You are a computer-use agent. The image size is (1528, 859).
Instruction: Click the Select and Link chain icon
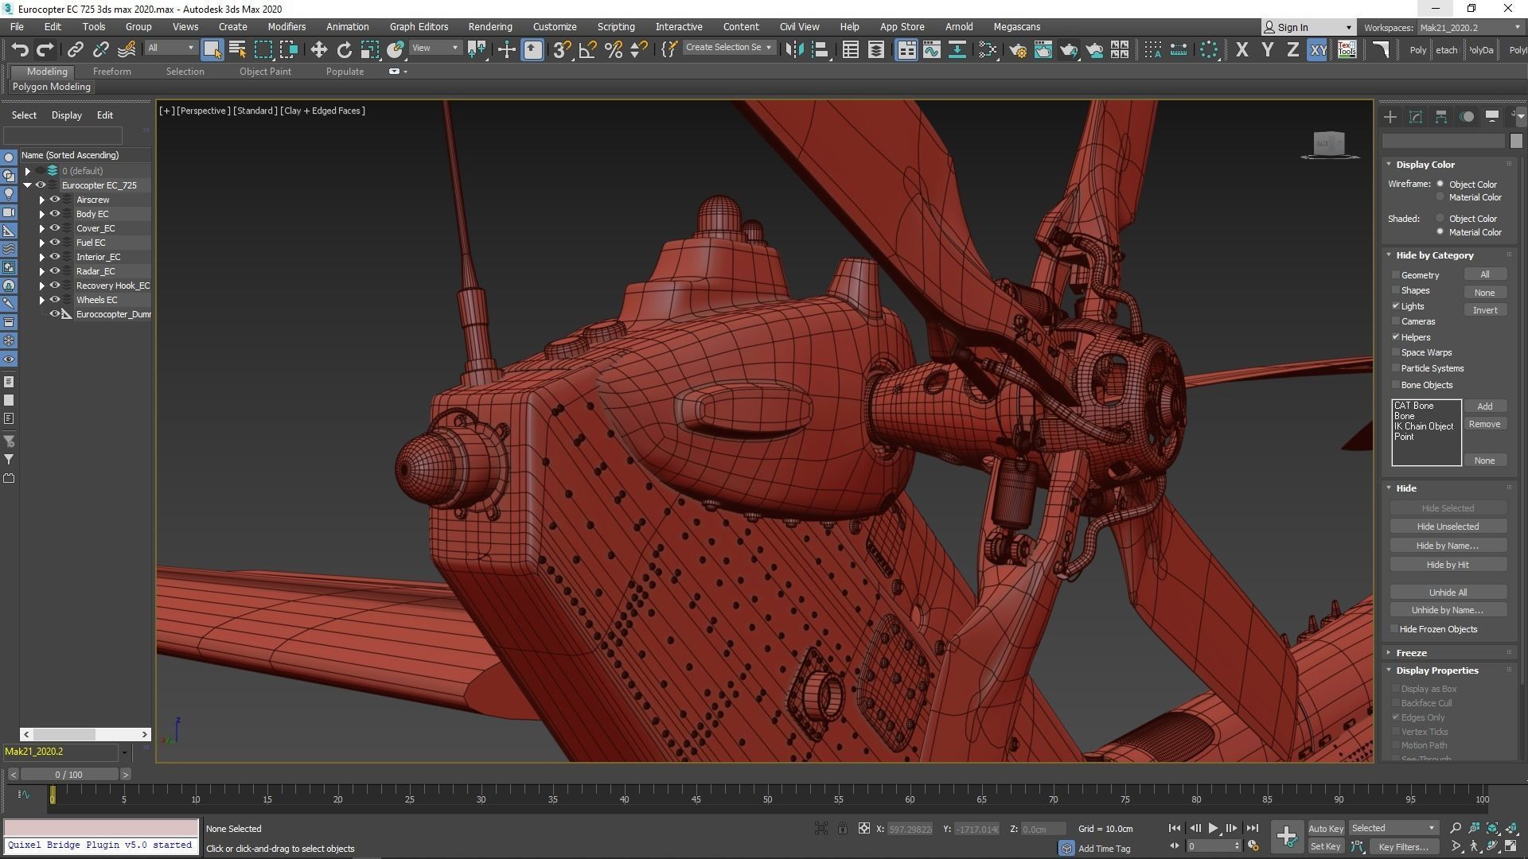(75, 50)
